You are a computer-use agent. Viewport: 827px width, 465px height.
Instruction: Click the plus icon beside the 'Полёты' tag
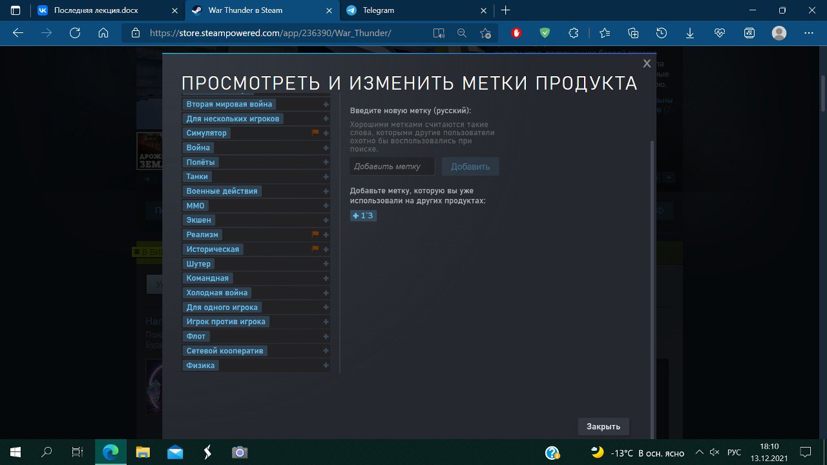(326, 162)
